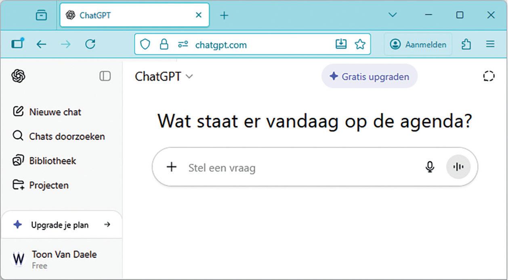Click the plus icon to attach files
This screenshot has height=280, width=508.
172,167
